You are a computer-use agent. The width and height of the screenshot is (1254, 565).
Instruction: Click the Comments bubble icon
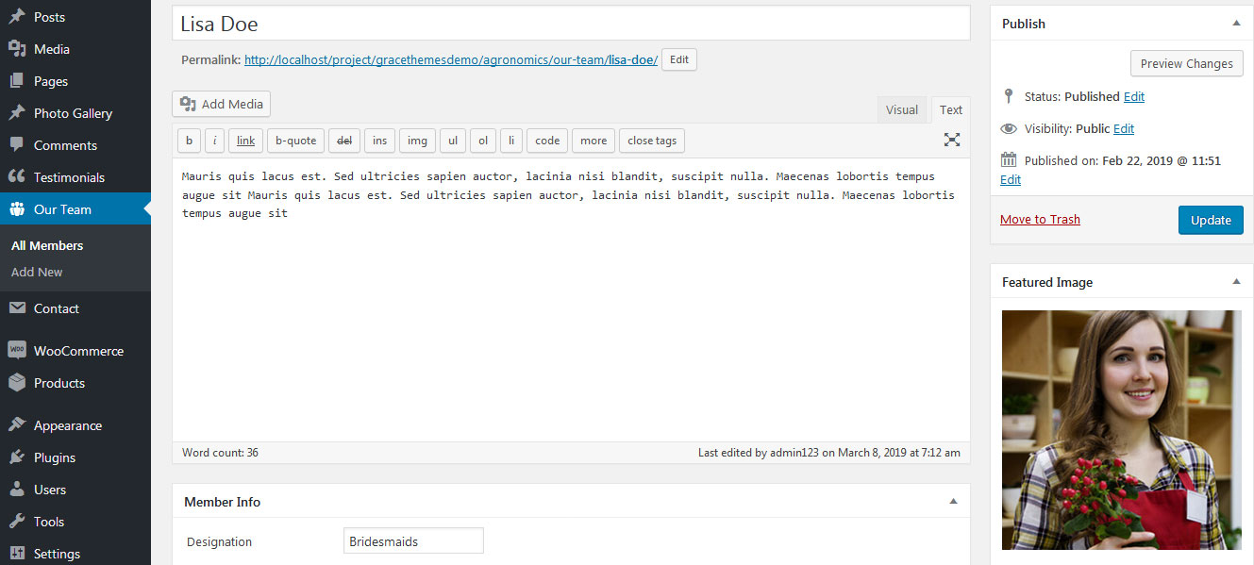[17, 145]
